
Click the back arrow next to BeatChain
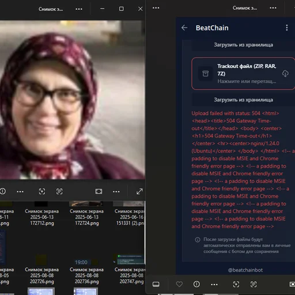[184, 28]
